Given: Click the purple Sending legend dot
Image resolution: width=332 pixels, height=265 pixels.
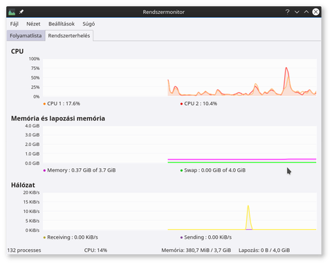Looking at the screenshot, I should (181, 237).
